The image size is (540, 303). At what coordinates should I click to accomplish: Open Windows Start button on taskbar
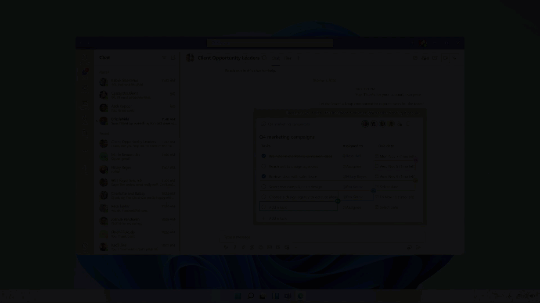238,296
